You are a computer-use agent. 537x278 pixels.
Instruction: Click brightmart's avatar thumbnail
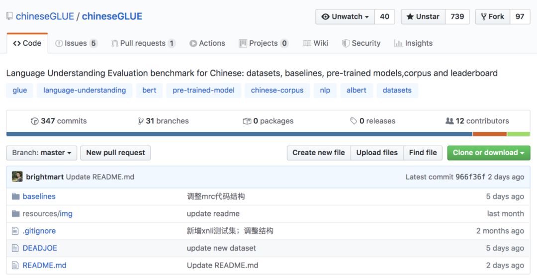click(17, 177)
